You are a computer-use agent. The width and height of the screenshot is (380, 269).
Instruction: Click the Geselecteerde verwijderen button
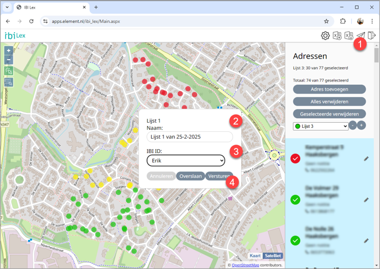pyautogui.click(x=329, y=114)
